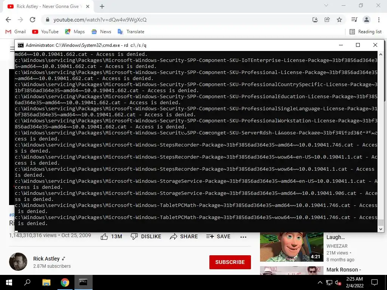Reload the YouTube page

pos(33,20)
